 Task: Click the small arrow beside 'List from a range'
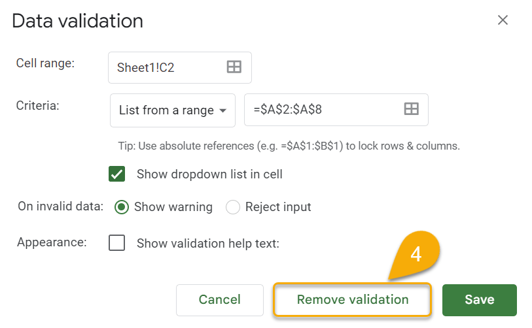click(x=223, y=110)
